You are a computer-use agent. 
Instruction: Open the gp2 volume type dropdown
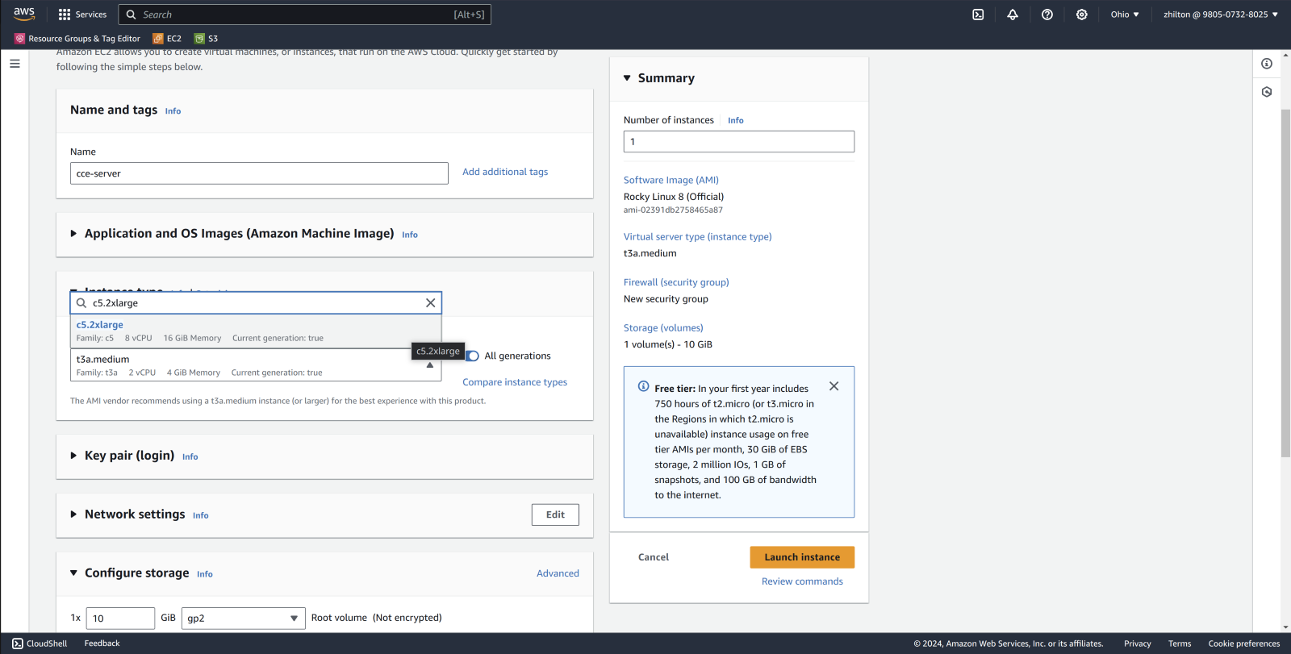pos(244,619)
